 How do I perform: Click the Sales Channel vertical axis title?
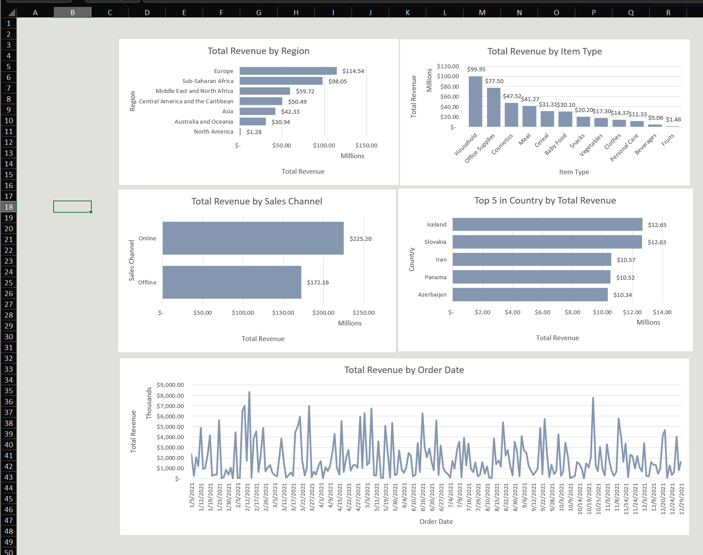point(132,260)
